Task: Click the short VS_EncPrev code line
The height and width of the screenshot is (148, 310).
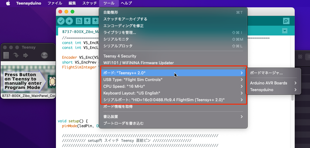Action: (80, 62)
